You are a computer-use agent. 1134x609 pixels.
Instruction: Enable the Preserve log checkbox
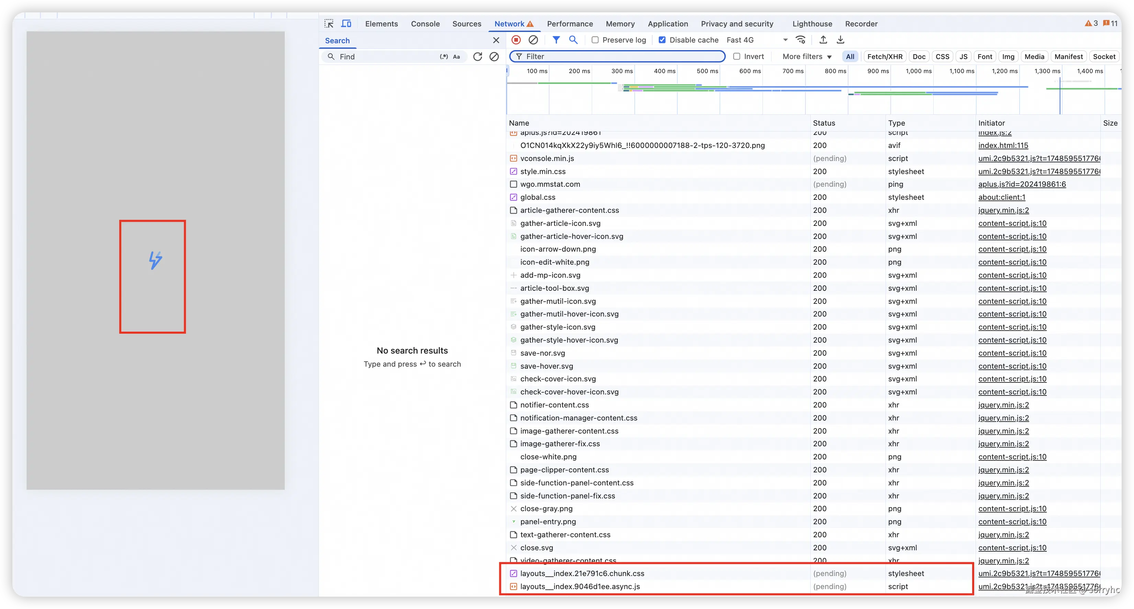(x=595, y=40)
